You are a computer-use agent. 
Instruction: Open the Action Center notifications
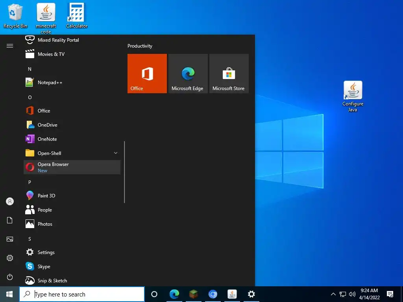coord(390,294)
